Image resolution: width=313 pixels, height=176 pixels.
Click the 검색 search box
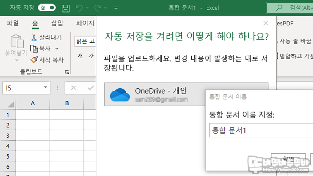tap(290, 8)
